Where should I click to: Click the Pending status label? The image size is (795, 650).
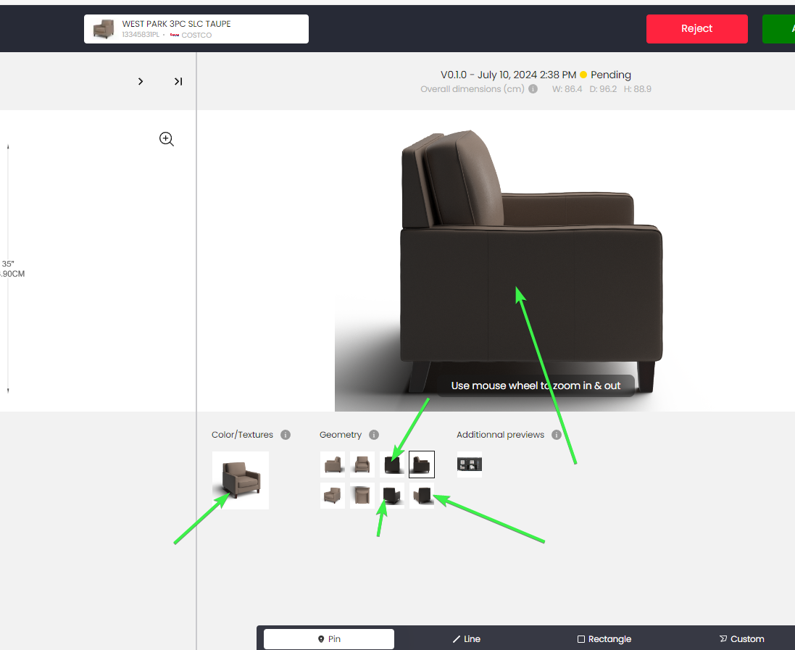(x=610, y=75)
